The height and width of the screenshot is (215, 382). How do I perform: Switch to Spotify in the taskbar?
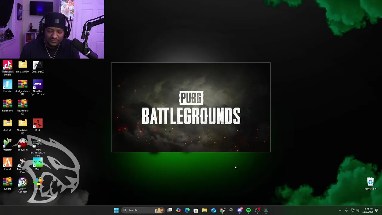248,210
